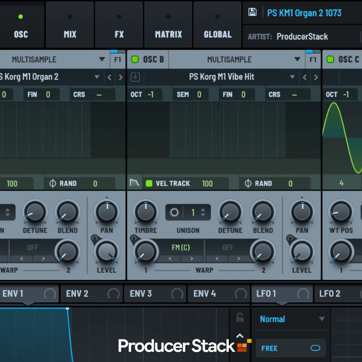Switch to the FX tab
Image resolution: width=362 pixels, height=362 pixels.
pyautogui.click(x=119, y=24)
